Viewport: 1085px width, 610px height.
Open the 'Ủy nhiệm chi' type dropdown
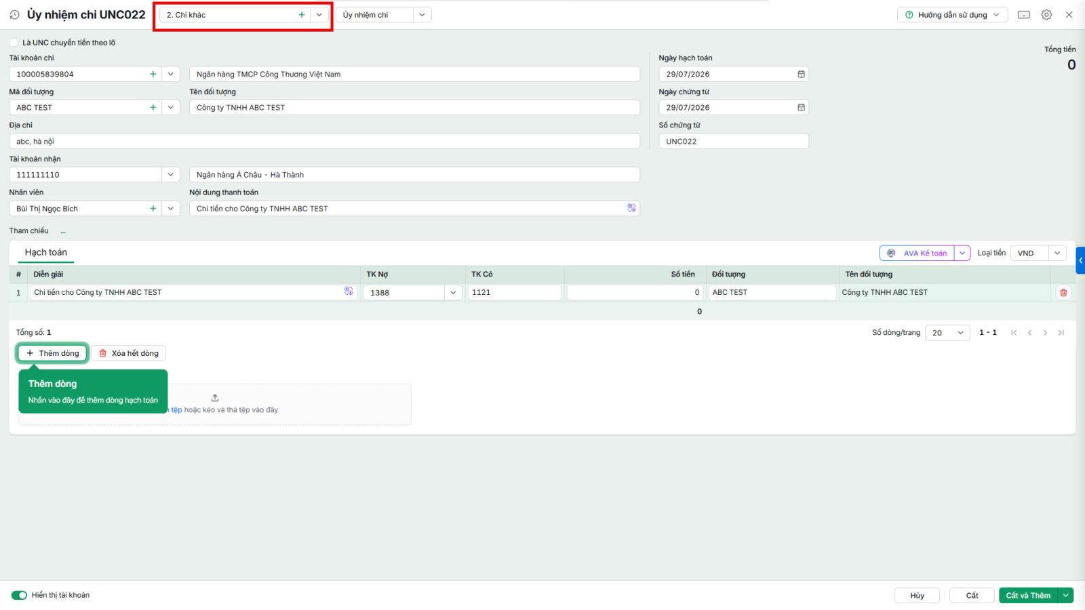[422, 15]
